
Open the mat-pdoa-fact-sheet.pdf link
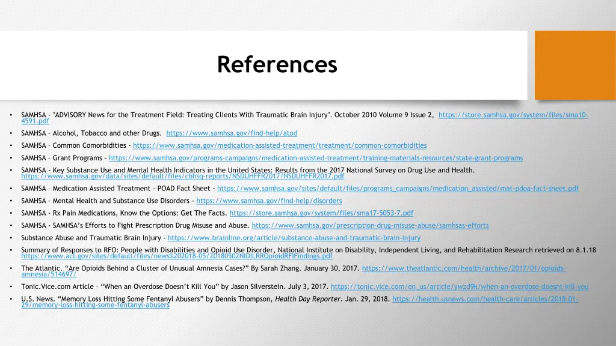click(398, 189)
